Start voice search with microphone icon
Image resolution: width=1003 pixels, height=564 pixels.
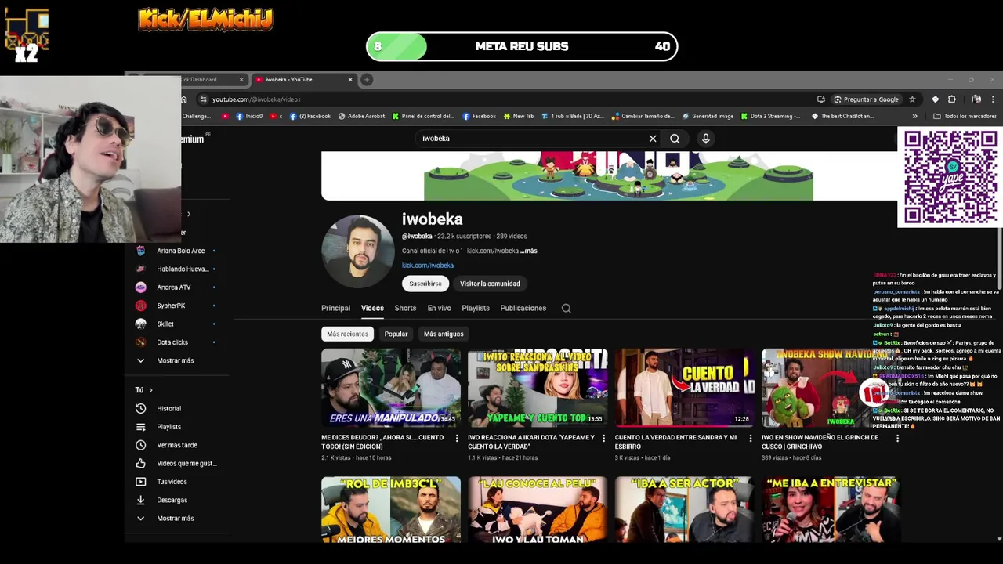pyautogui.click(x=705, y=139)
